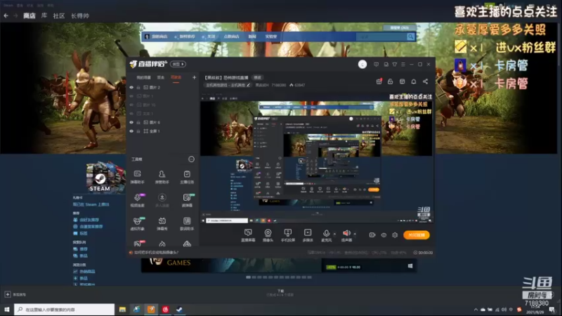Screen dimensions: 562x316
Task: Open the hamburger menu in companion title bar
Action: pyautogui.click(x=403, y=65)
